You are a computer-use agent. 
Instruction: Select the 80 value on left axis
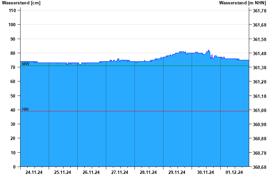point(13,53)
